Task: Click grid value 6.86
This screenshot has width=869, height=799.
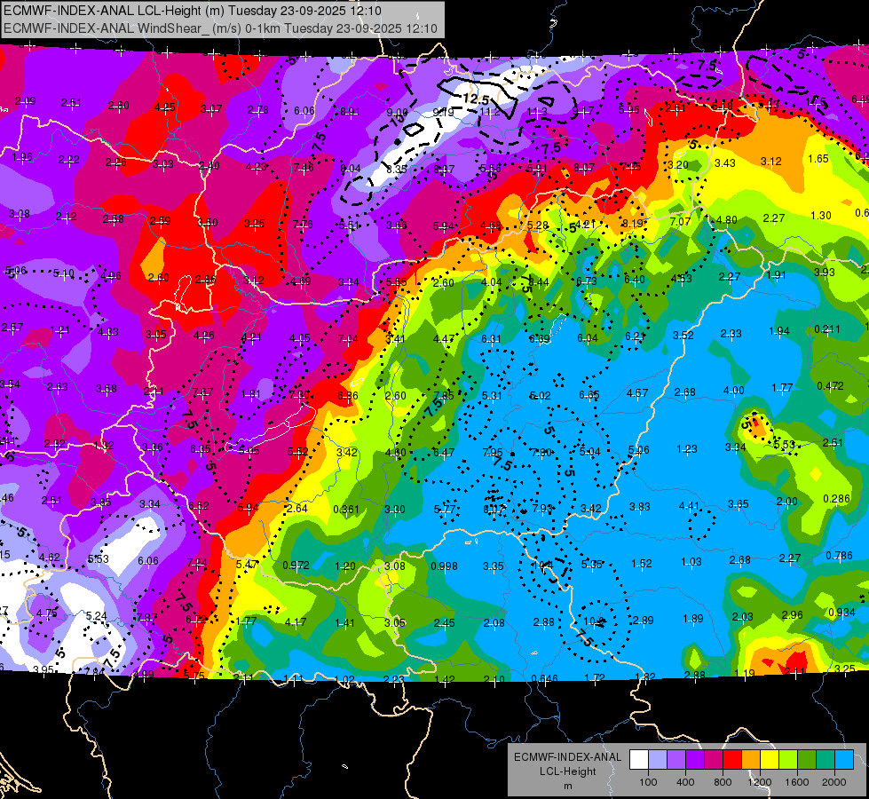Action: (x=348, y=395)
